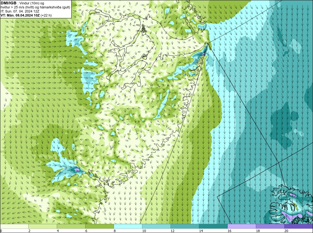Click the "VT: Mán. 08.04.2024 10Z" valid time
Image resolution: width=313 pixels, height=233 pixels.
tap(20, 15)
